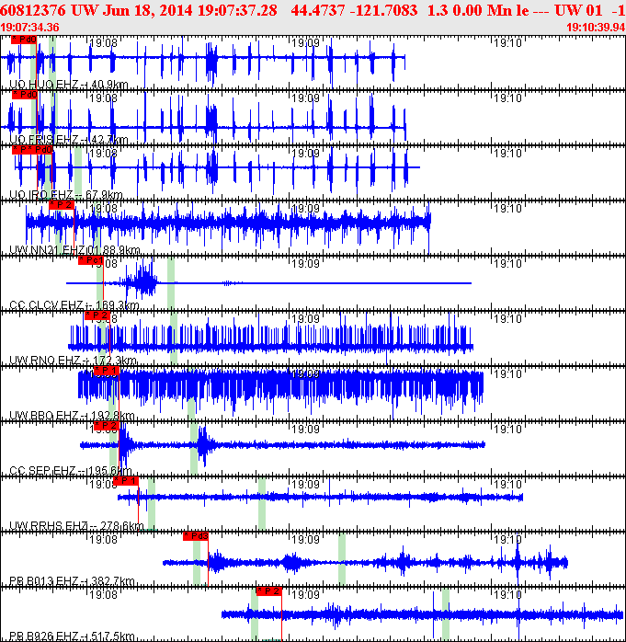626x642 pixels.
Task: Click station label PB B013 EHZ 382.7km
Action: click(x=72, y=581)
